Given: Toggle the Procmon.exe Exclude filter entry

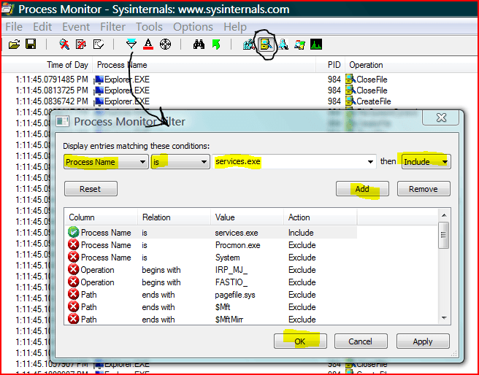Looking at the screenshot, I should coord(73,245).
